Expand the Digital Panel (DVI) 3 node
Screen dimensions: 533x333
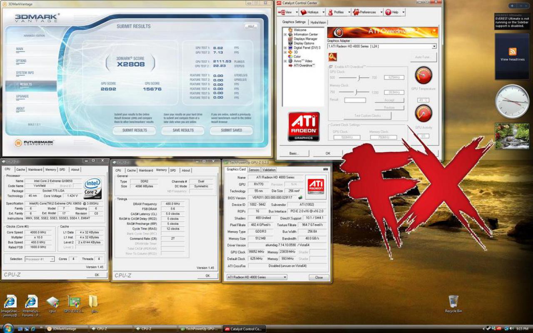coord(285,48)
